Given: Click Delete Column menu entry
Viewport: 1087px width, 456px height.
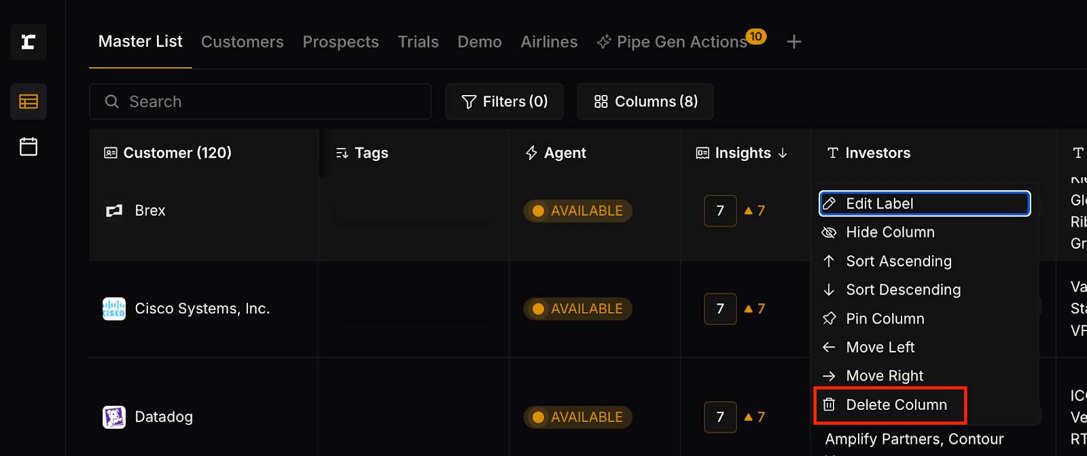Looking at the screenshot, I should (895, 405).
